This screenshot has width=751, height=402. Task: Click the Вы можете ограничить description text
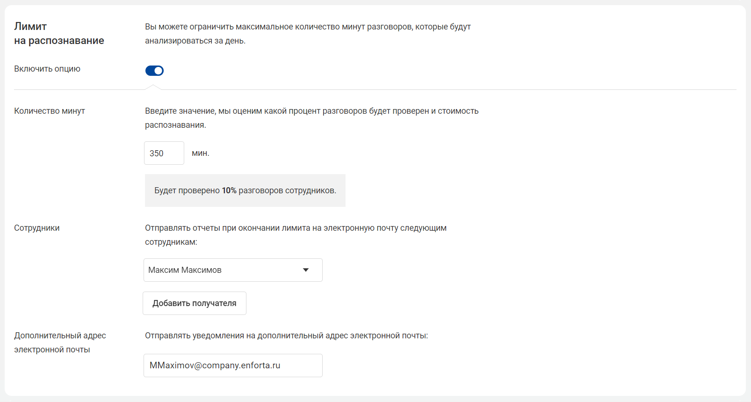tap(308, 34)
